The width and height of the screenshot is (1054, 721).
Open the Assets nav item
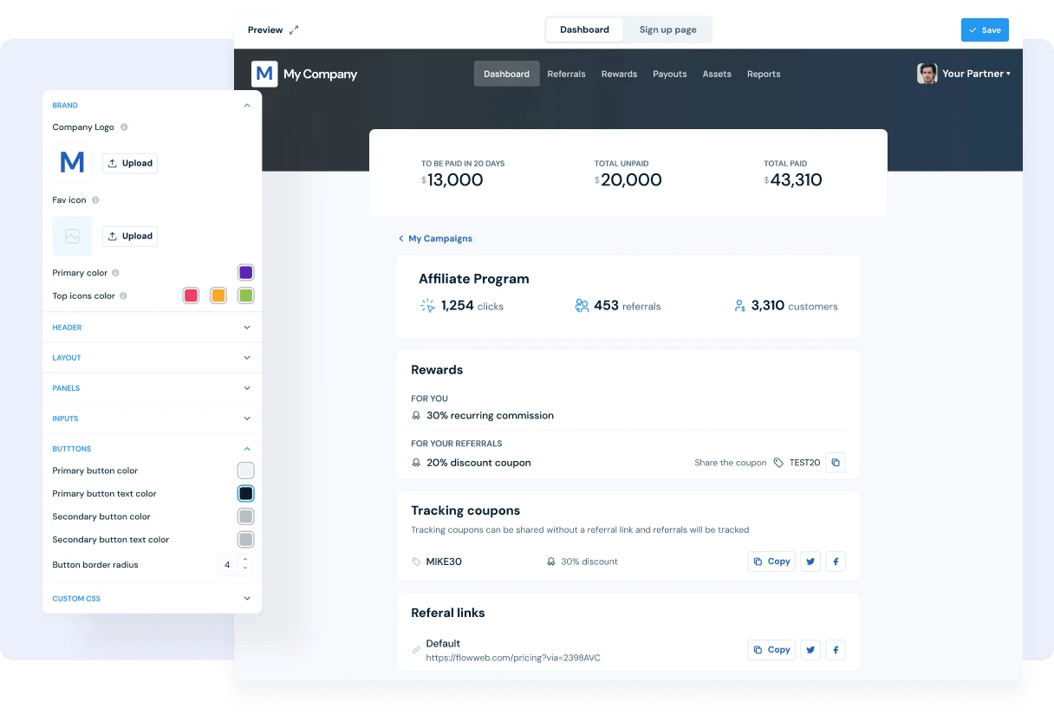pyautogui.click(x=717, y=74)
